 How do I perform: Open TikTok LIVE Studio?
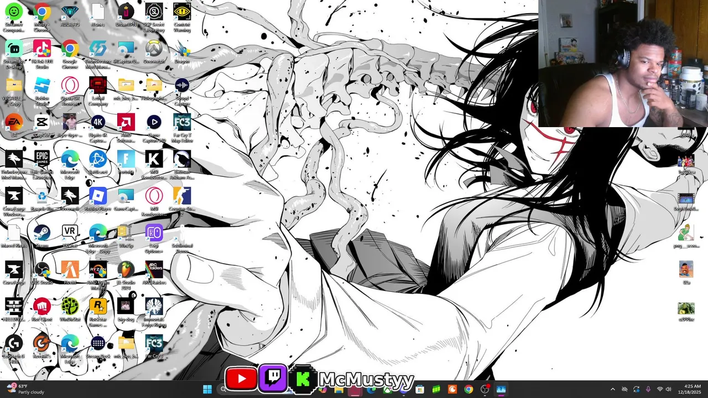[x=42, y=54]
